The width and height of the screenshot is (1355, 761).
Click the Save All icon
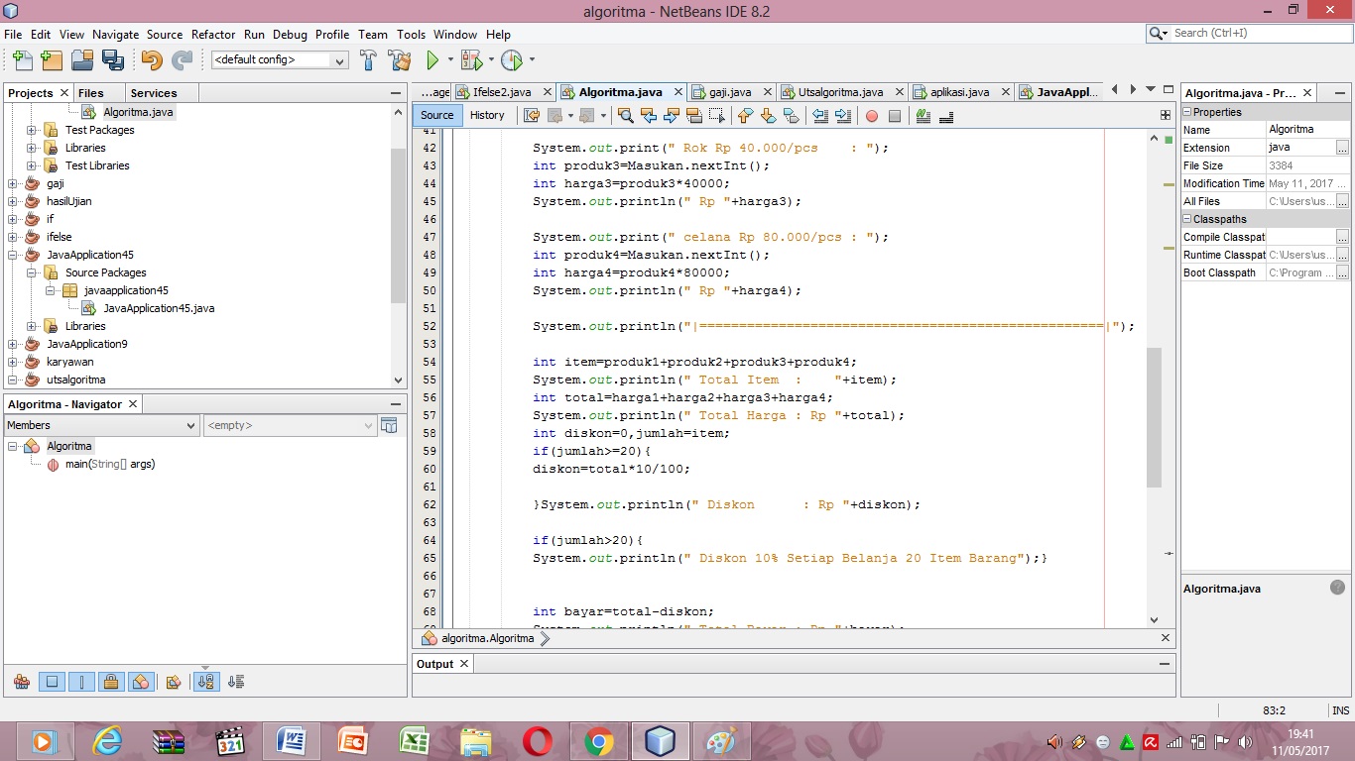click(x=113, y=60)
